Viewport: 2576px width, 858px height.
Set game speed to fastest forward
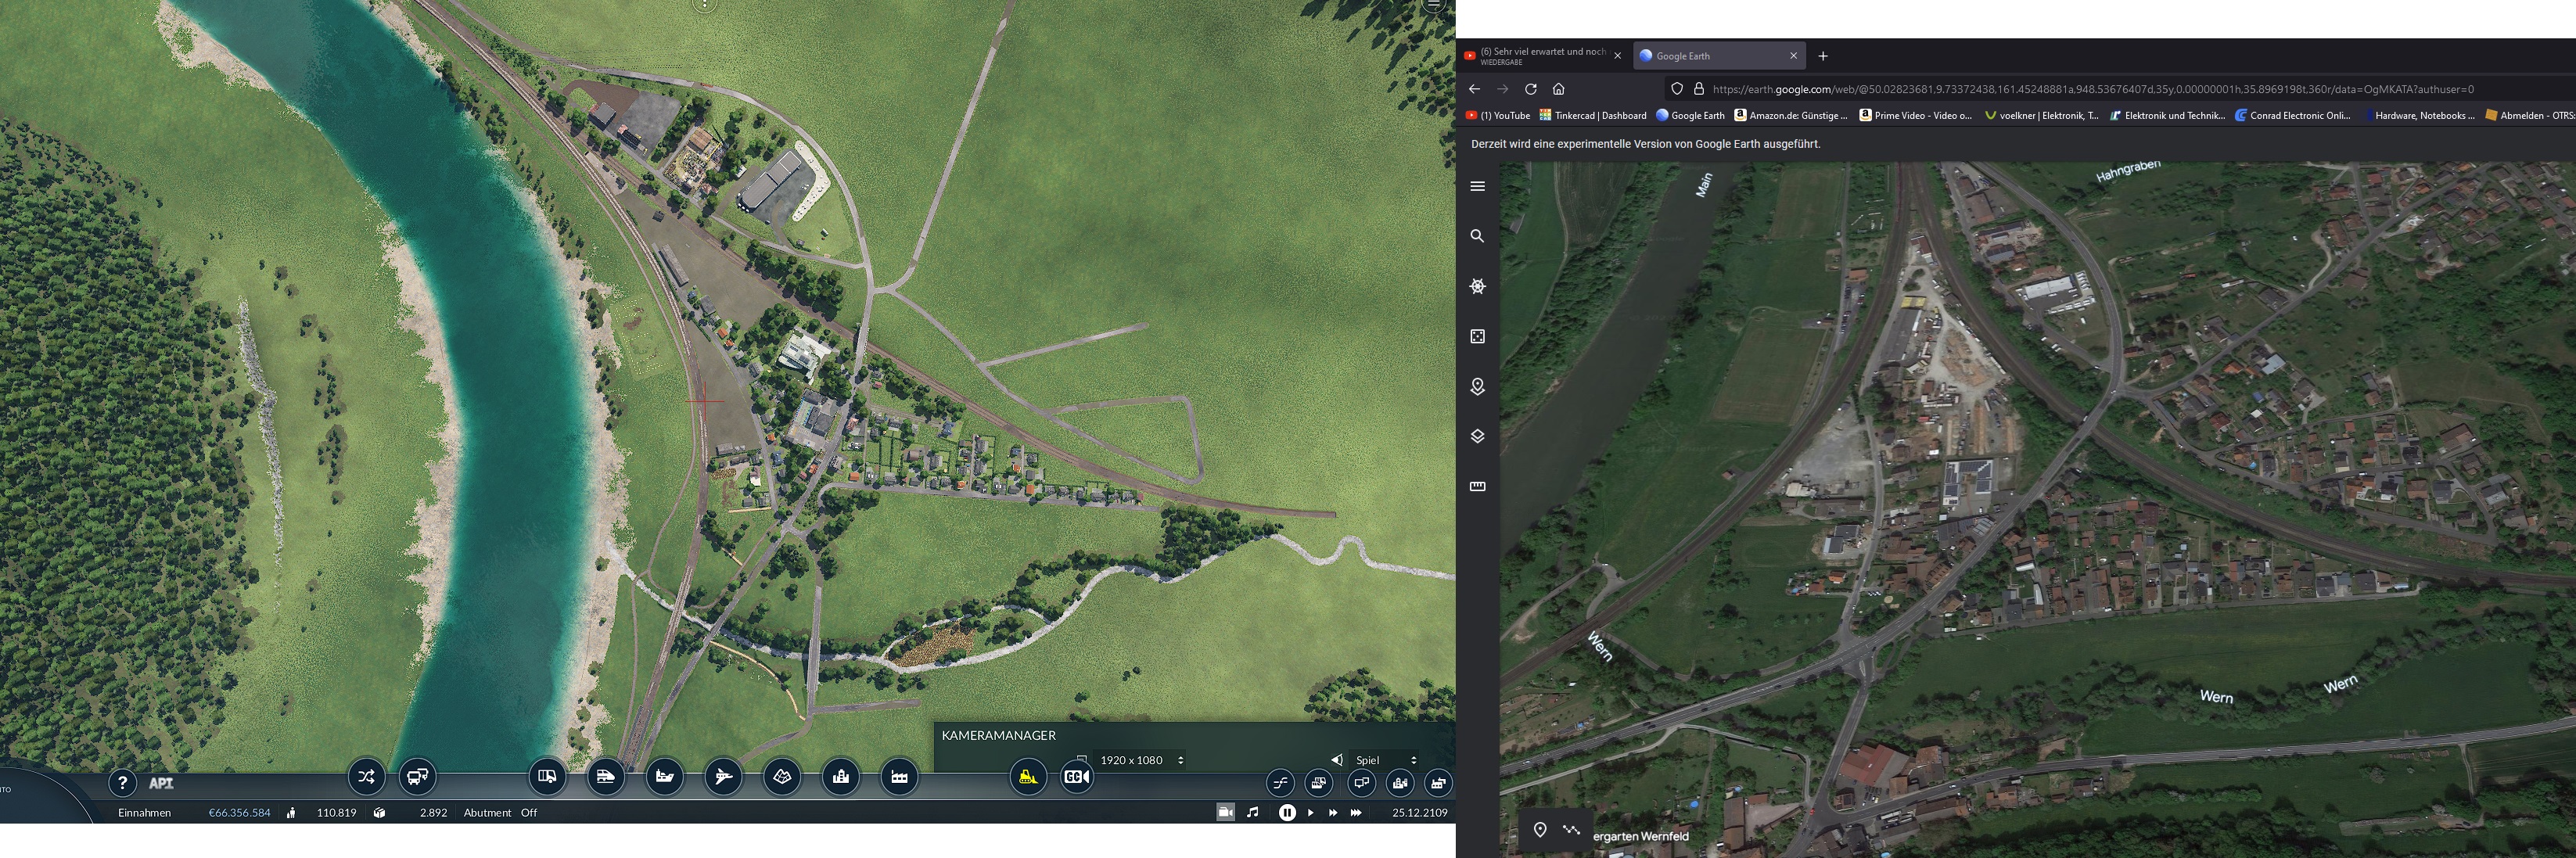click(1356, 813)
